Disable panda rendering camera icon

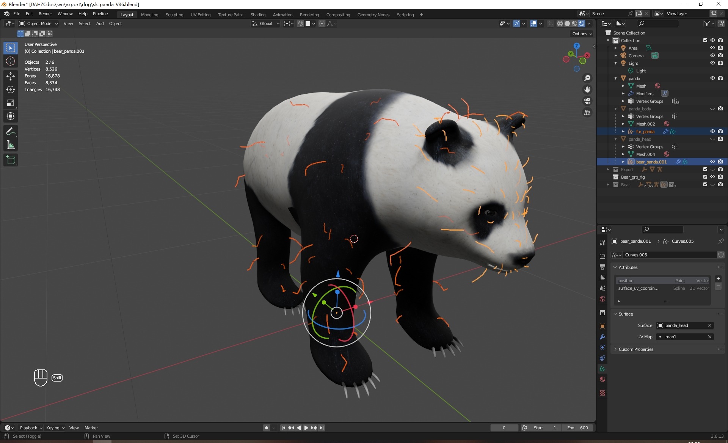(x=720, y=78)
